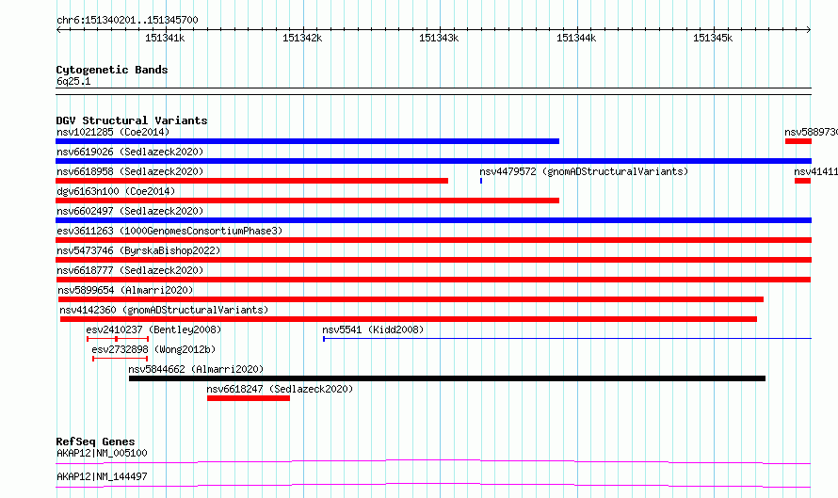Open the DGV Structural Variants track heading
The image size is (838, 498).
pyautogui.click(x=132, y=120)
